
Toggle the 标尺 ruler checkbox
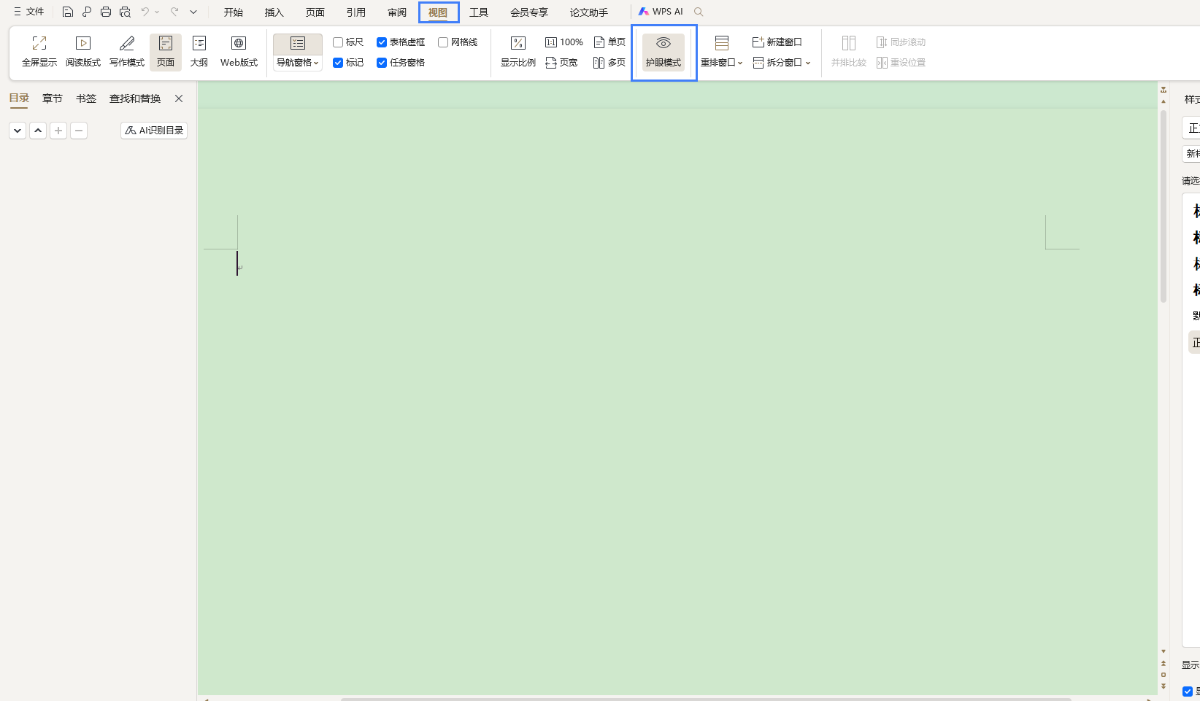[338, 42]
